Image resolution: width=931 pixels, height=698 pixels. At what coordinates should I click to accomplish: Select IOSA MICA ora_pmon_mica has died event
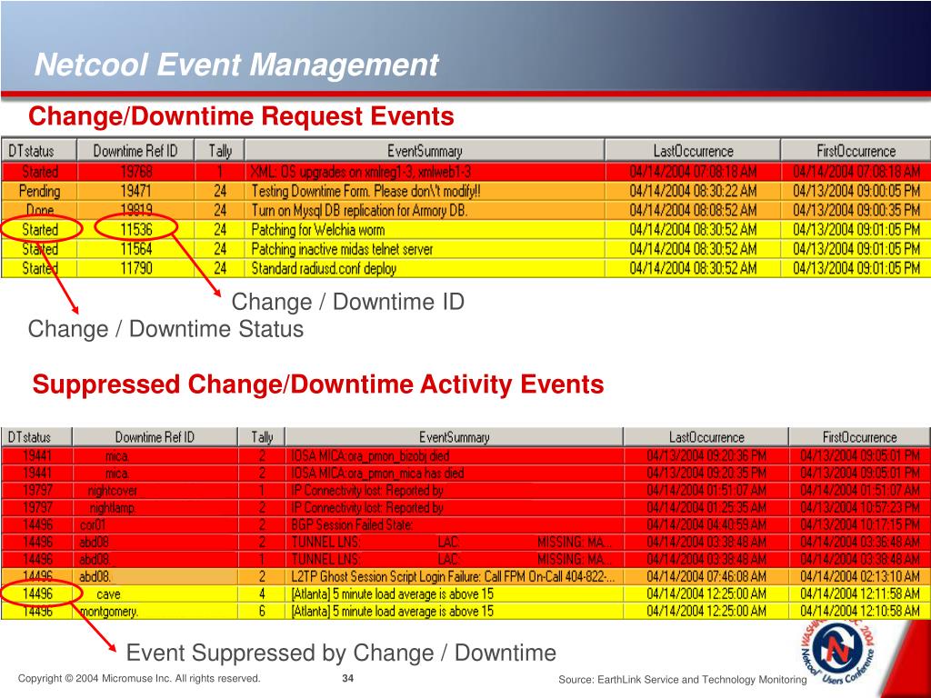(x=377, y=473)
